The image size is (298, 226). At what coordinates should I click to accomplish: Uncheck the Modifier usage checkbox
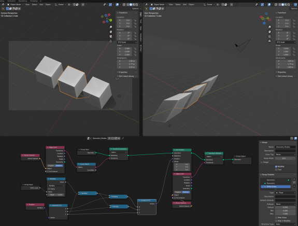[x=276, y=166]
